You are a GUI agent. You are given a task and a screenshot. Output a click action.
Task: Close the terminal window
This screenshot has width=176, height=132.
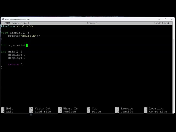point(172,19)
